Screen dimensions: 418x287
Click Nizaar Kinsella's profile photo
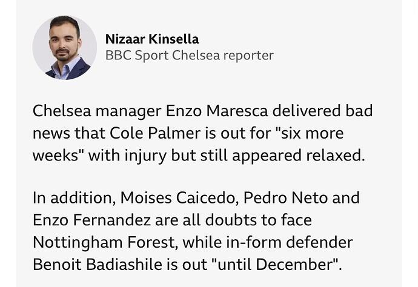pos(65,48)
